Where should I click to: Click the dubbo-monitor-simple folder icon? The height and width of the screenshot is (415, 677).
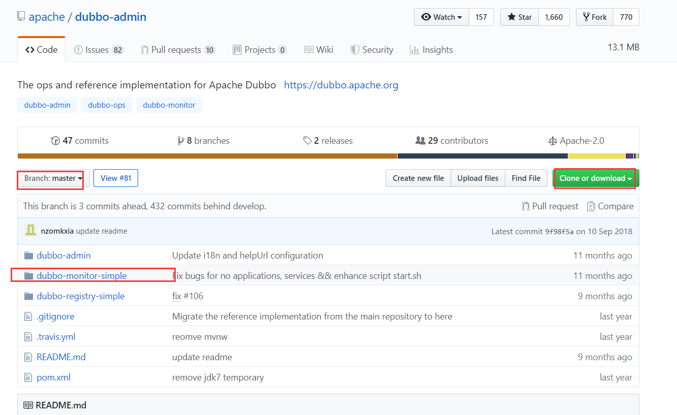(28, 276)
